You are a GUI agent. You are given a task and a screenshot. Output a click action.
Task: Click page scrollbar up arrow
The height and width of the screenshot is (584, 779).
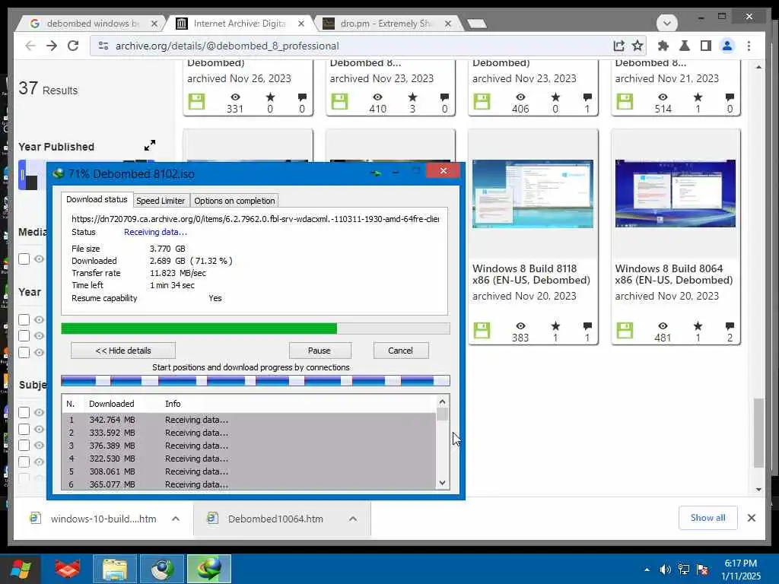pos(758,67)
